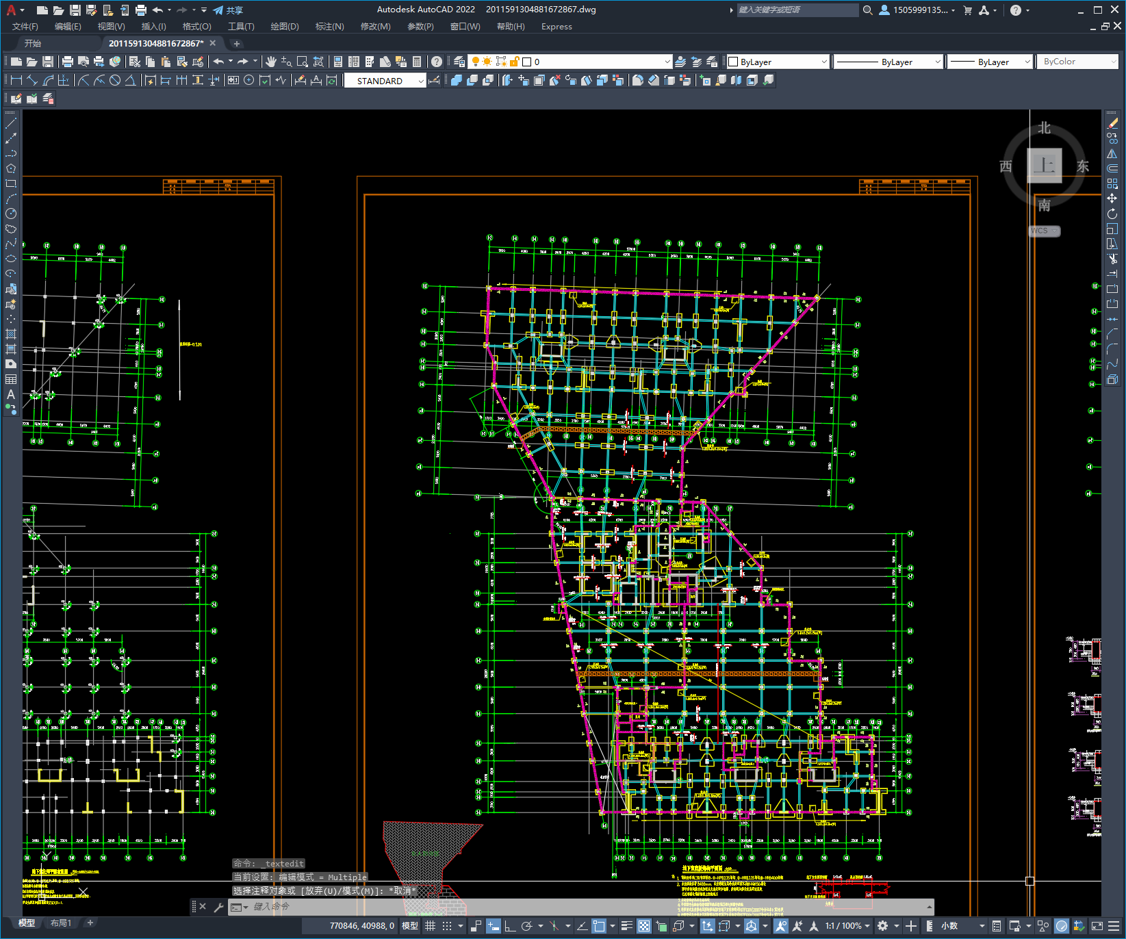This screenshot has height=939, width=1126.
Task: Open the 1:1 / 100% annotation scale dropdown
Action: point(847,926)
